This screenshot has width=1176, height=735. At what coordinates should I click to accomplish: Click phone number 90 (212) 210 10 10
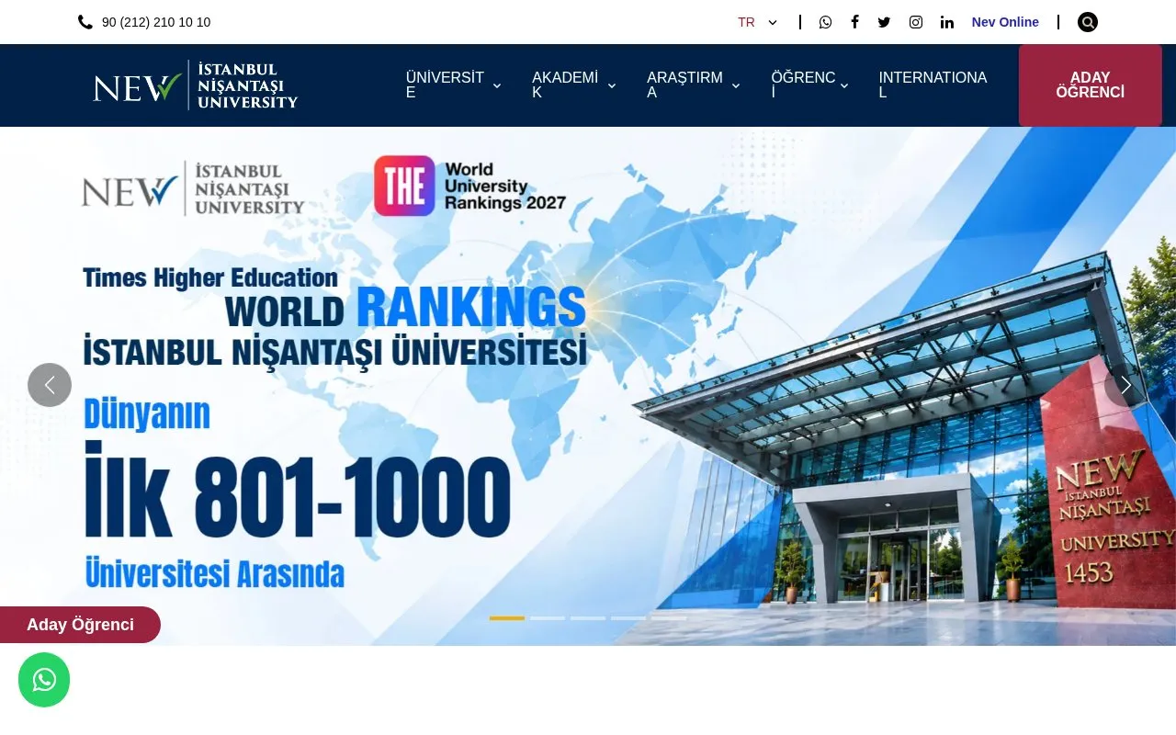pyautogui.click(x=156, y=22)
